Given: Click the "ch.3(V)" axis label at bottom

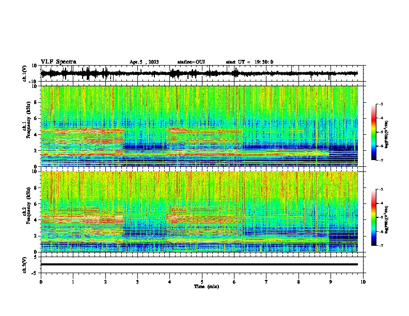Looking at the screenshot, I should [x=25, y=265].
